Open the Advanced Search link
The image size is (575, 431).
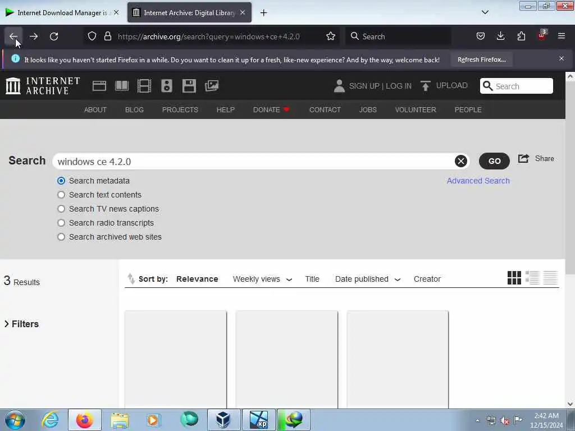pyautogui.click(x=478, y=181)
